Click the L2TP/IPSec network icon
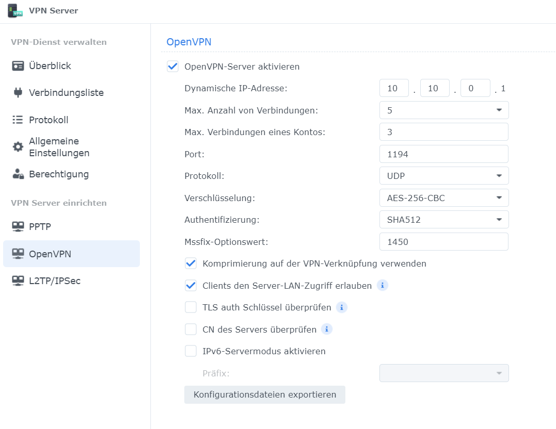556x429 pixels. pos(18,281)
